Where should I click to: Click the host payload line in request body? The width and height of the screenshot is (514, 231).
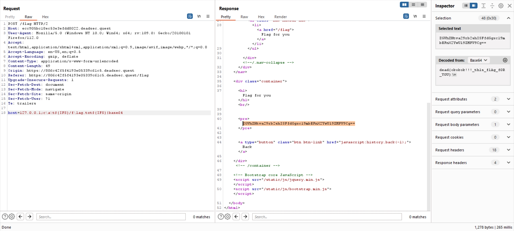(x=65, y=113)
